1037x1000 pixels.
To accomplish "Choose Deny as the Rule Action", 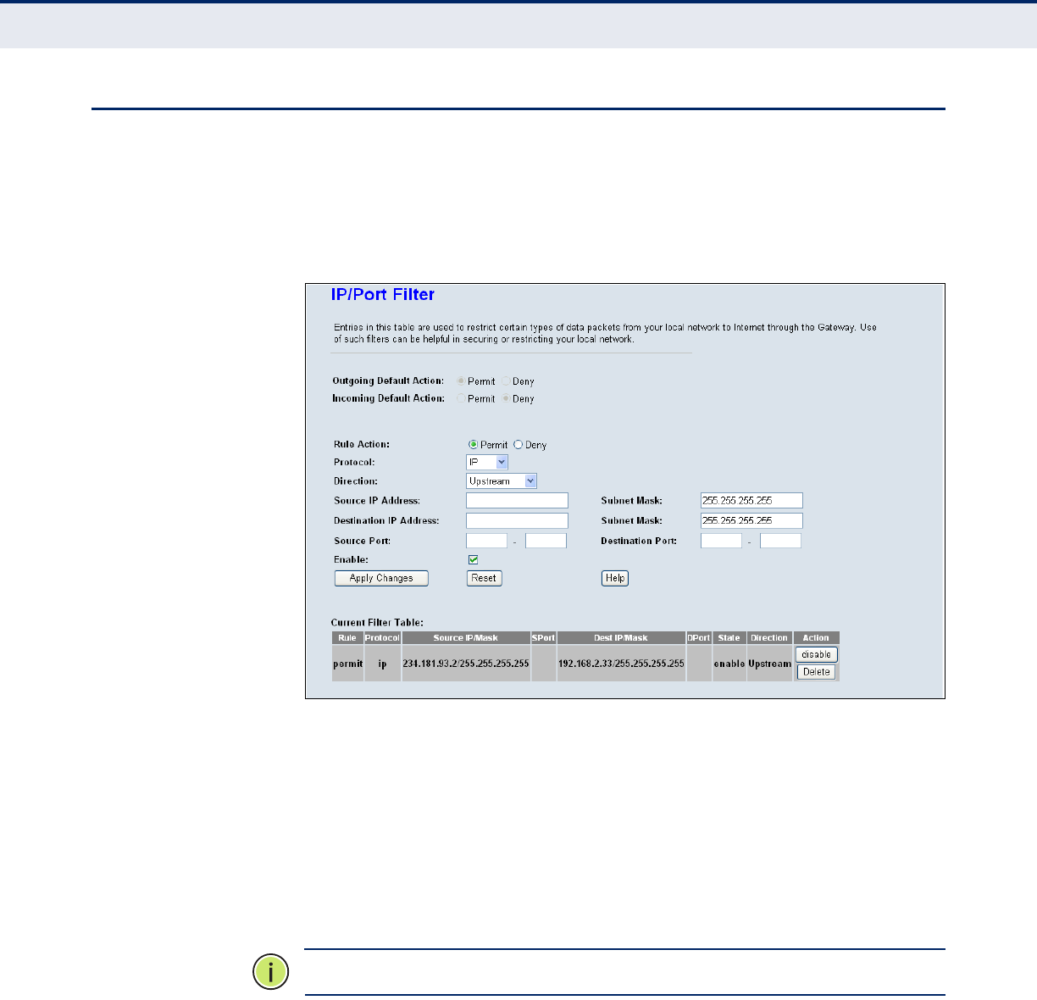I will [518, 445].
